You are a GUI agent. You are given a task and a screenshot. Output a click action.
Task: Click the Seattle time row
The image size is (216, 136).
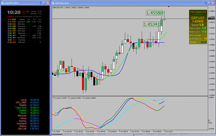pyautogui.click(x=29, y=105)
